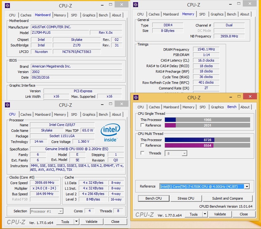This screenshot has width=261, height=229.
Task: Toggle the Threads checkbox
Action: click(142, 153)
